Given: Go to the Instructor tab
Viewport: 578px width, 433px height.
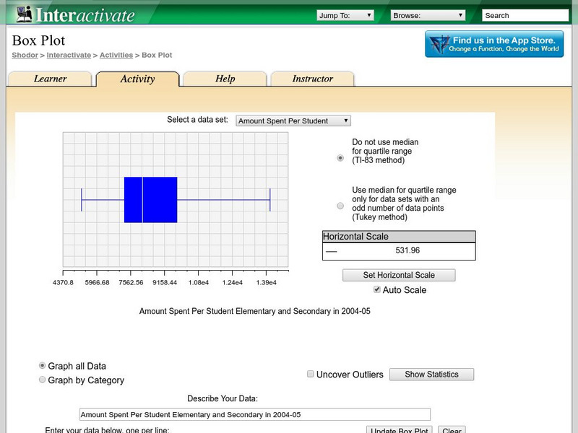Looking at the screenshot, I should pos(312,79).
